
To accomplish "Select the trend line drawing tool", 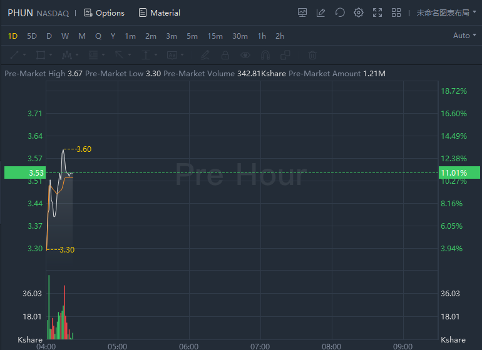I will [x=14, y=55].
